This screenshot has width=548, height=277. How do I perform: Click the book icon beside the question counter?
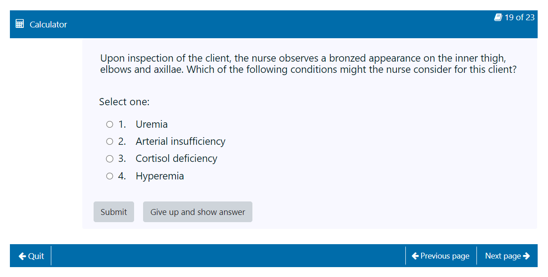click(498, 17)
